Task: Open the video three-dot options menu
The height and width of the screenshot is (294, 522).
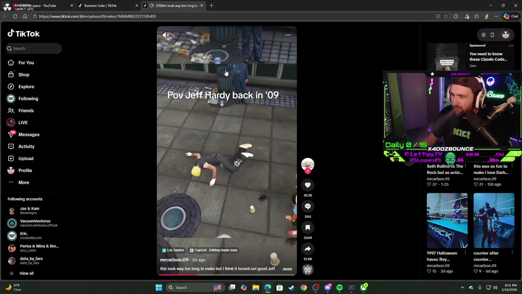Action: pos(288,35)
